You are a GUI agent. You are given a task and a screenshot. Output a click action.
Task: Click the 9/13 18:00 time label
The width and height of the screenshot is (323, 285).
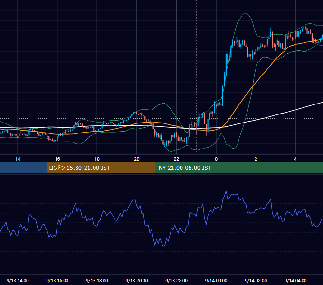pos(97,280)
